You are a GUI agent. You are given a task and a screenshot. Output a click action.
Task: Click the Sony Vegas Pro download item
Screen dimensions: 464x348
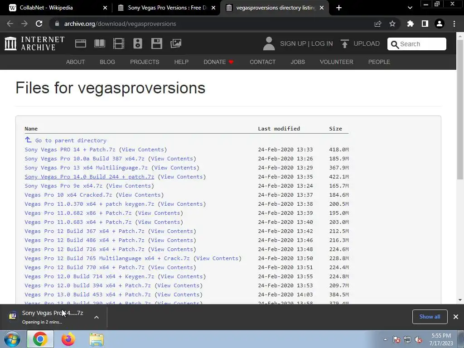(x=53, y=317)
